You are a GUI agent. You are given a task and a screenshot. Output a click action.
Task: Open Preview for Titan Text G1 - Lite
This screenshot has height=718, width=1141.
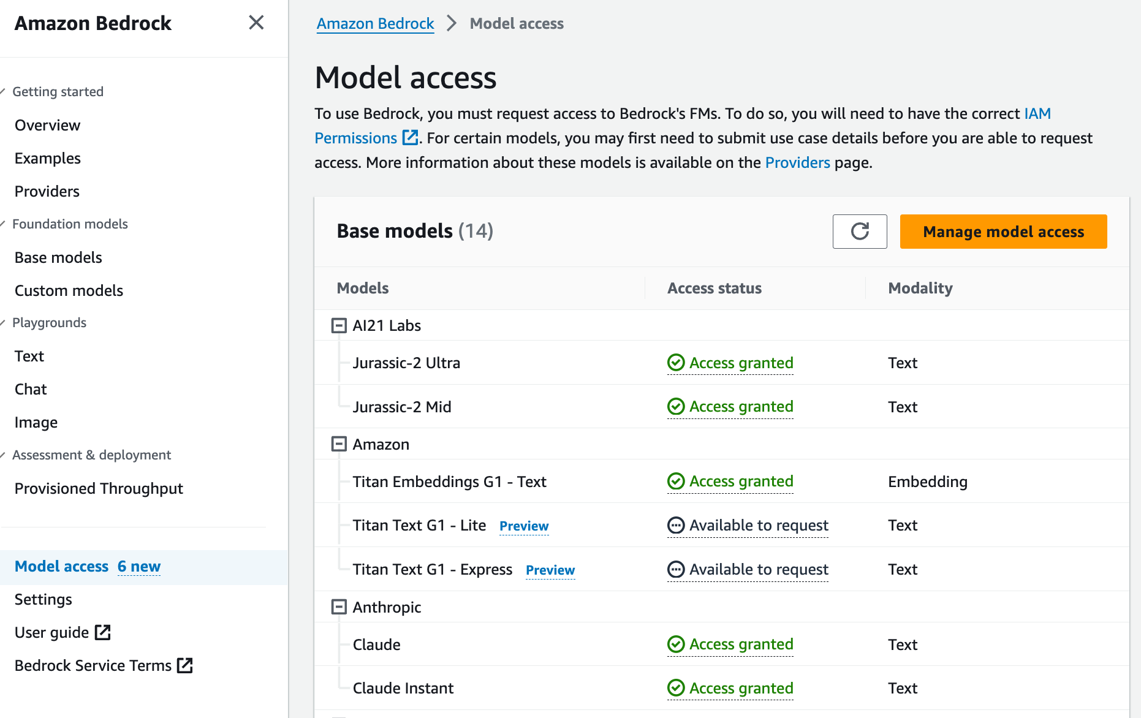click(524, 526)
